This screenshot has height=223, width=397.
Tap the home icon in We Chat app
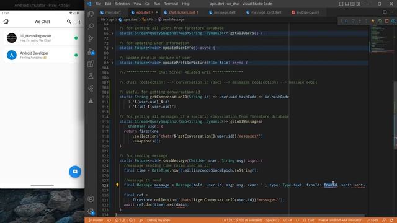[6, 22]
